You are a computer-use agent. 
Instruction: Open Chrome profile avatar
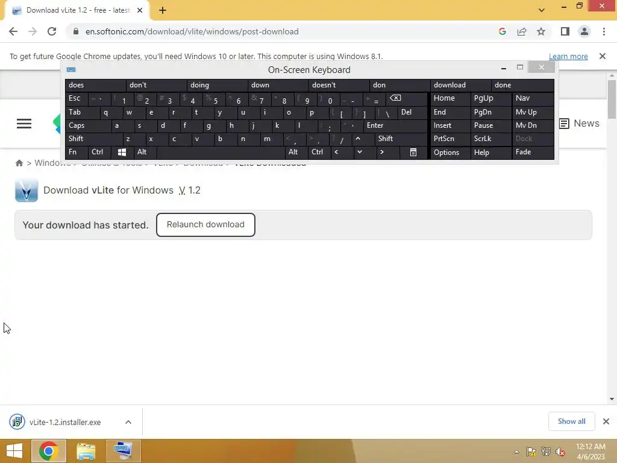(x=584, y=31)
